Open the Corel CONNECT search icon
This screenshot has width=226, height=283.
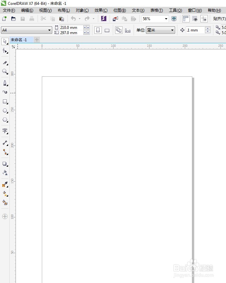pyautogui.click(x=103, y=19)
